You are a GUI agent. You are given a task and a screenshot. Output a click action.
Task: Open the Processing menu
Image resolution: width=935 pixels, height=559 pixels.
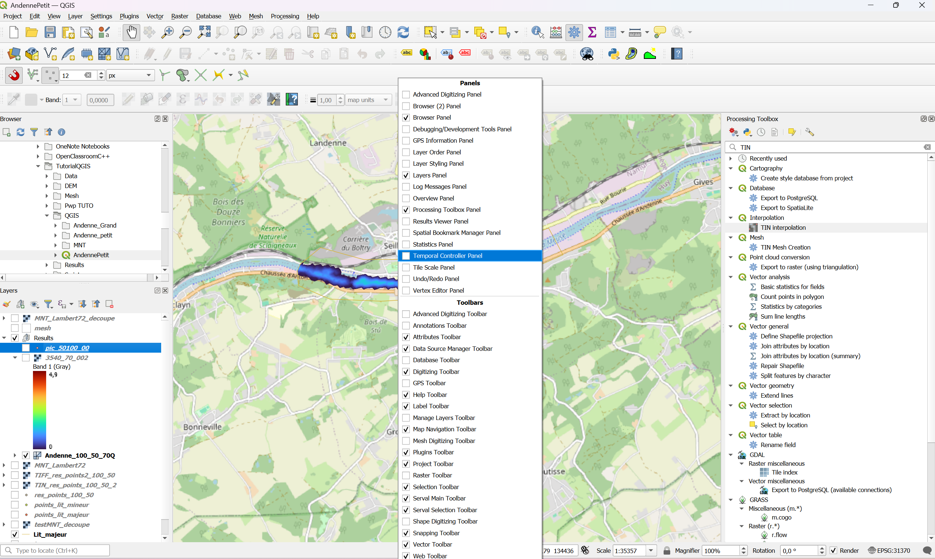click(285, 16)
